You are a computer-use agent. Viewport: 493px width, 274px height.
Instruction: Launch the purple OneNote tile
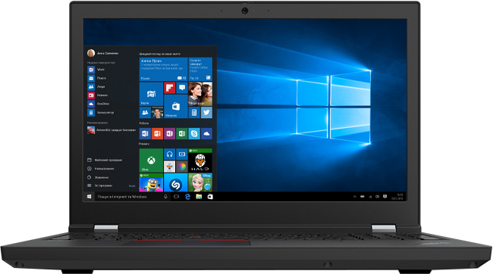(x=169, y=134)
